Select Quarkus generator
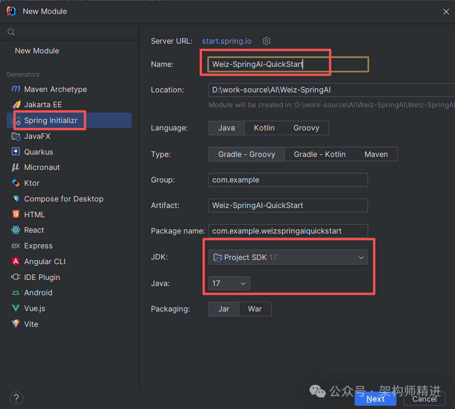The image size is (455, 409). click(x=69, y=152)
